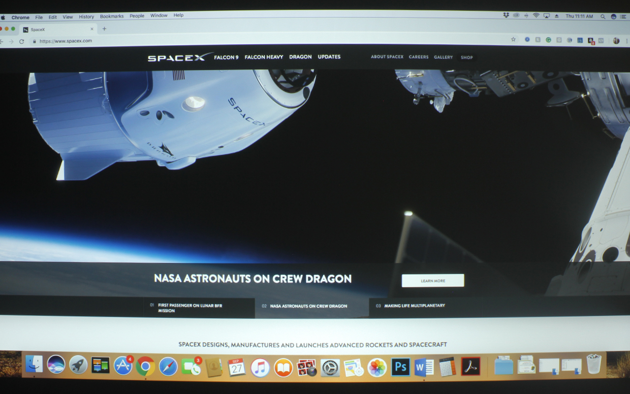The width and height of the screenshot is (630, 394).
Task: Open the Edit menu
Action: tap(53, 17)
